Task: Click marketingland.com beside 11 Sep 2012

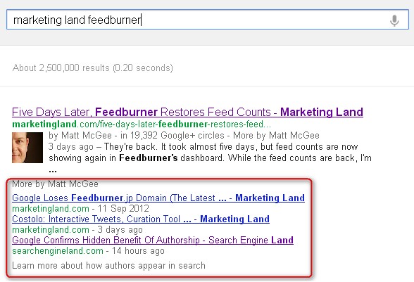Action: point(51,208)
